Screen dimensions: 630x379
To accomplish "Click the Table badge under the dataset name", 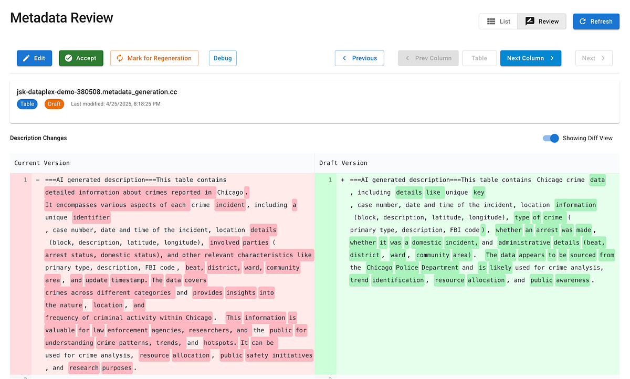I will 27,104.
